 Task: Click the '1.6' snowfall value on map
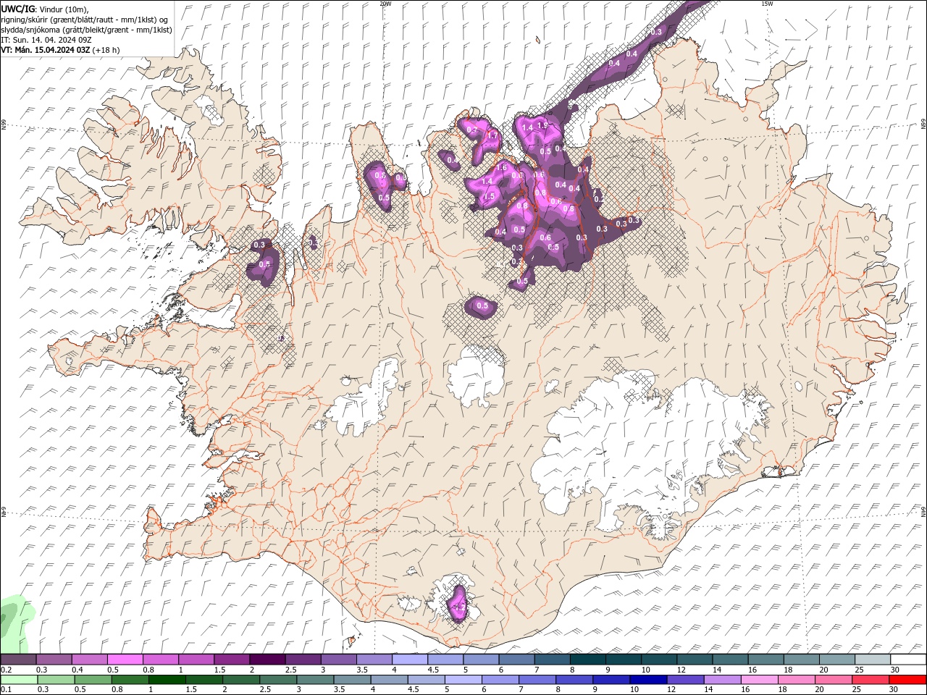point(500,168)
